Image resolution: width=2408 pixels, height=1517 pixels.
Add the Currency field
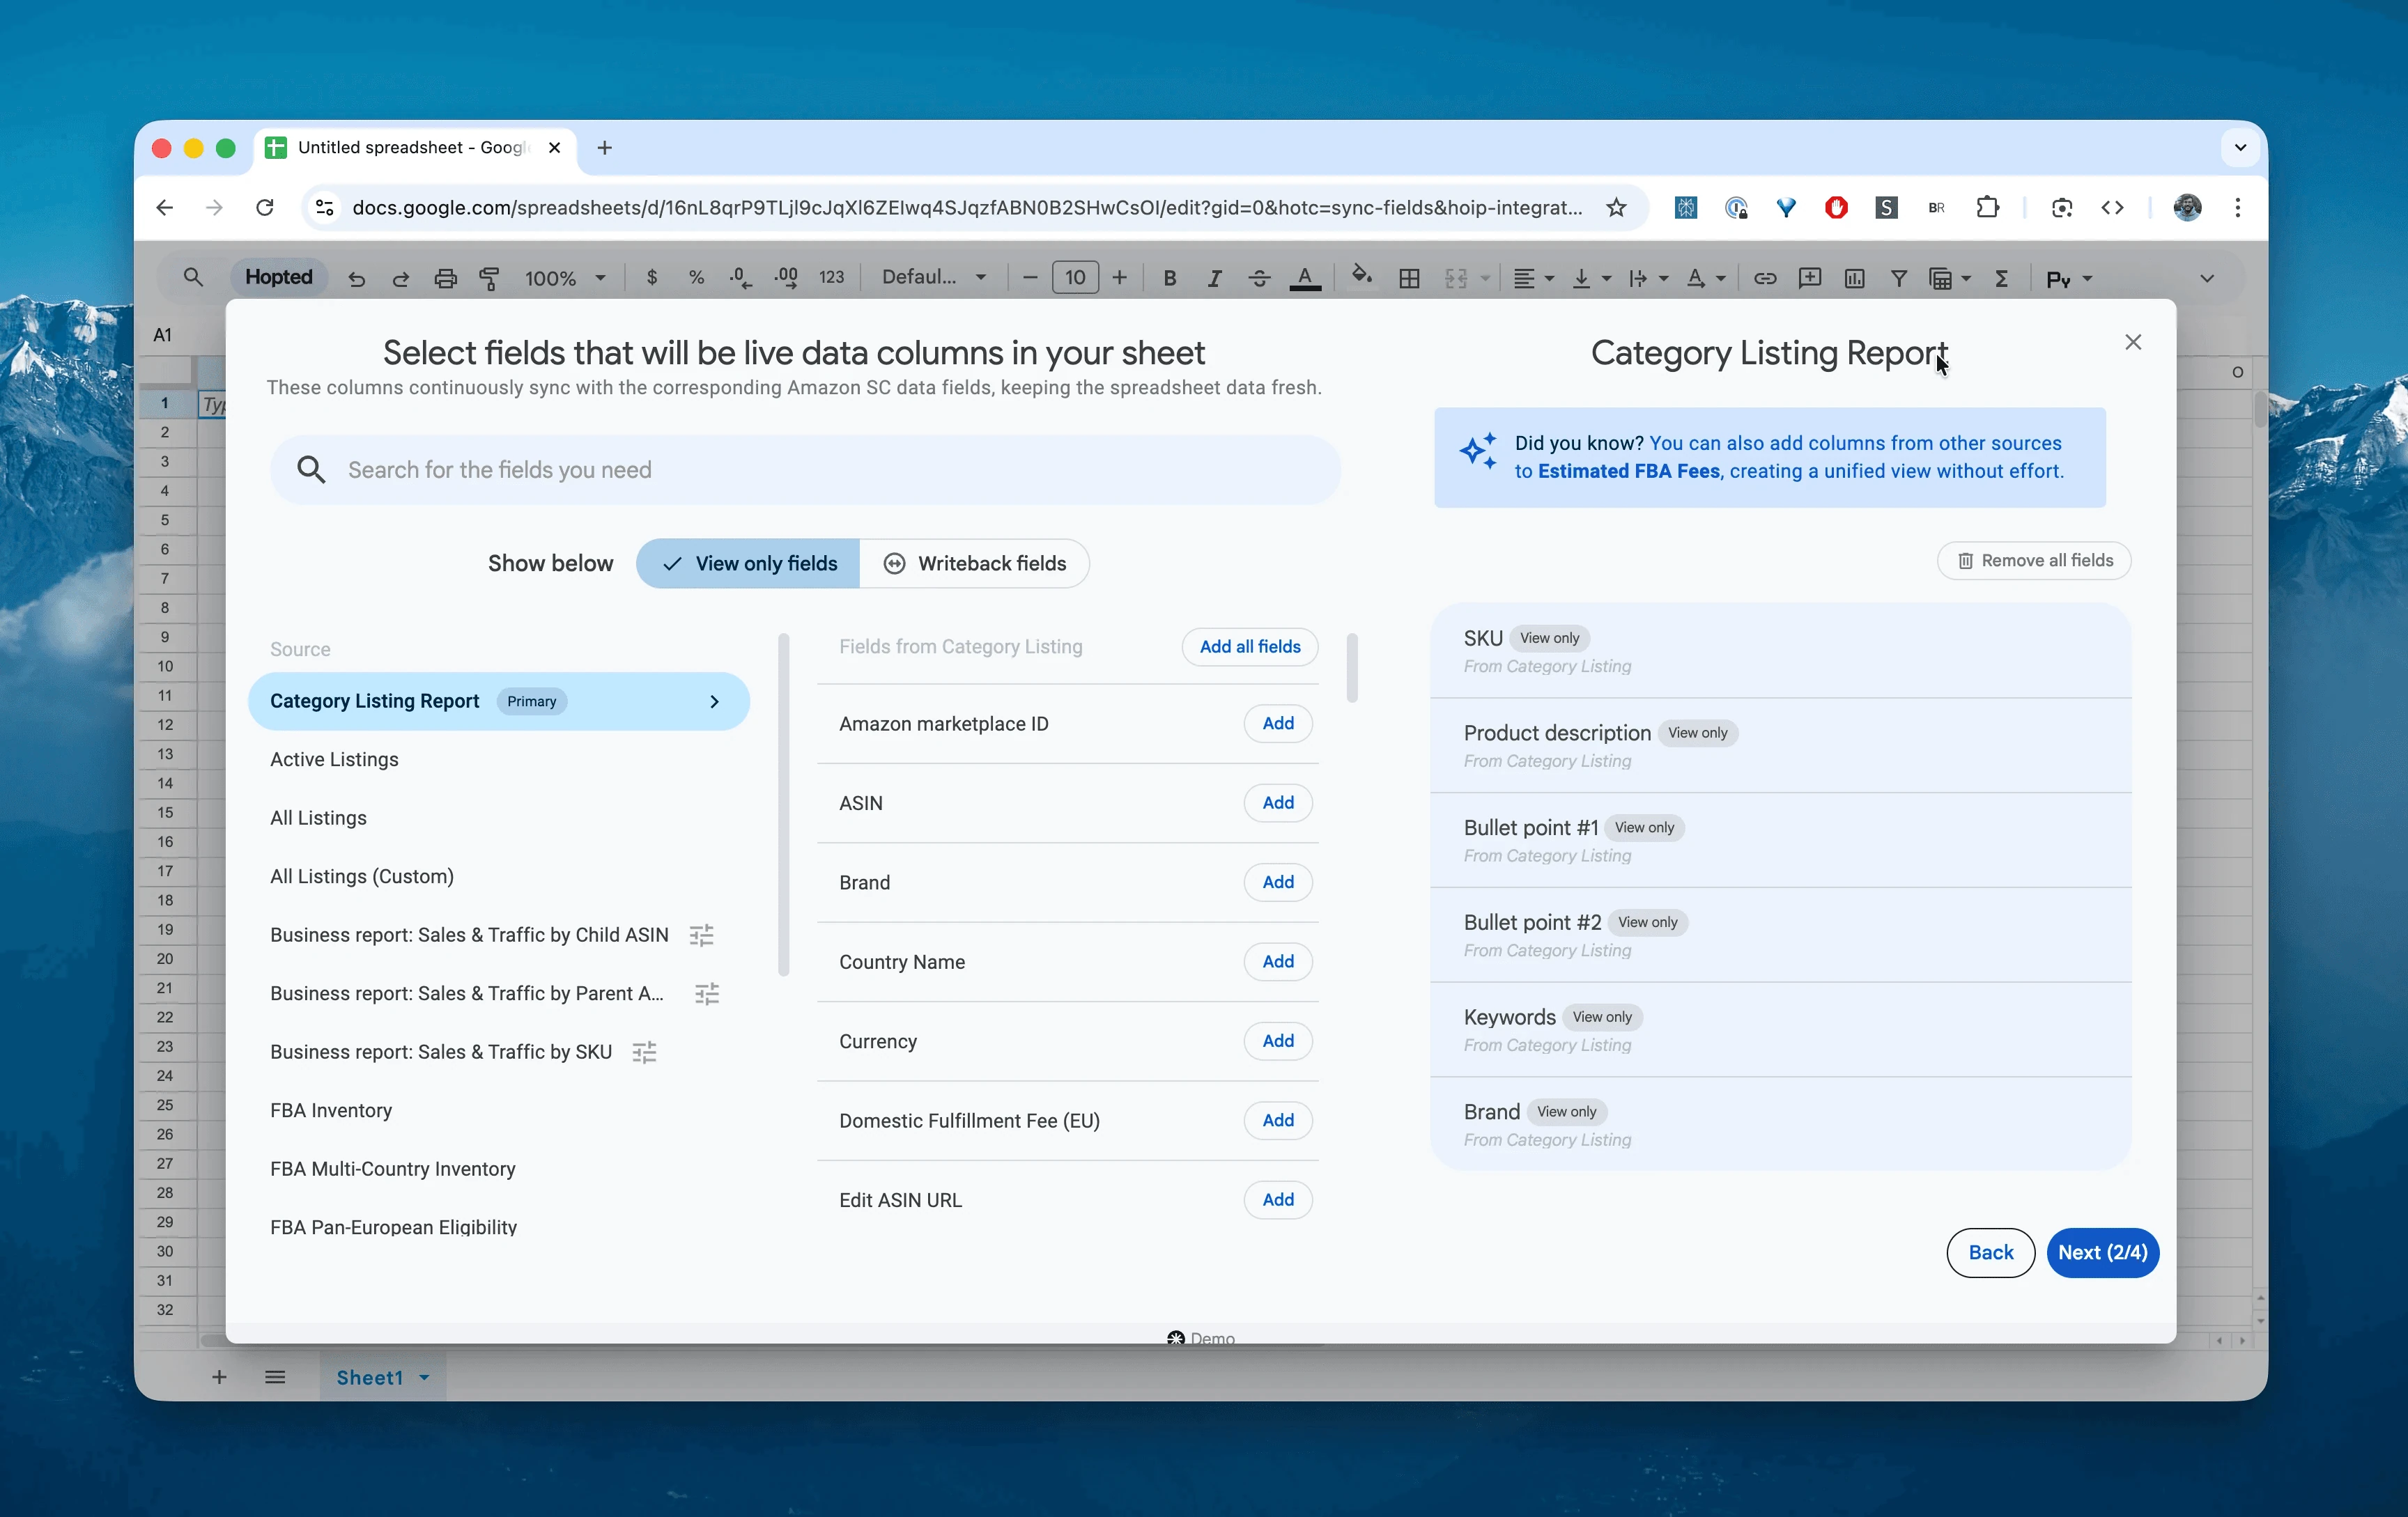1278,1041
